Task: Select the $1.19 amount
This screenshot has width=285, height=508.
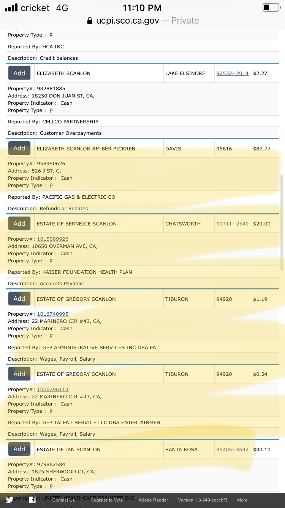Action: (x=260, y=299)
